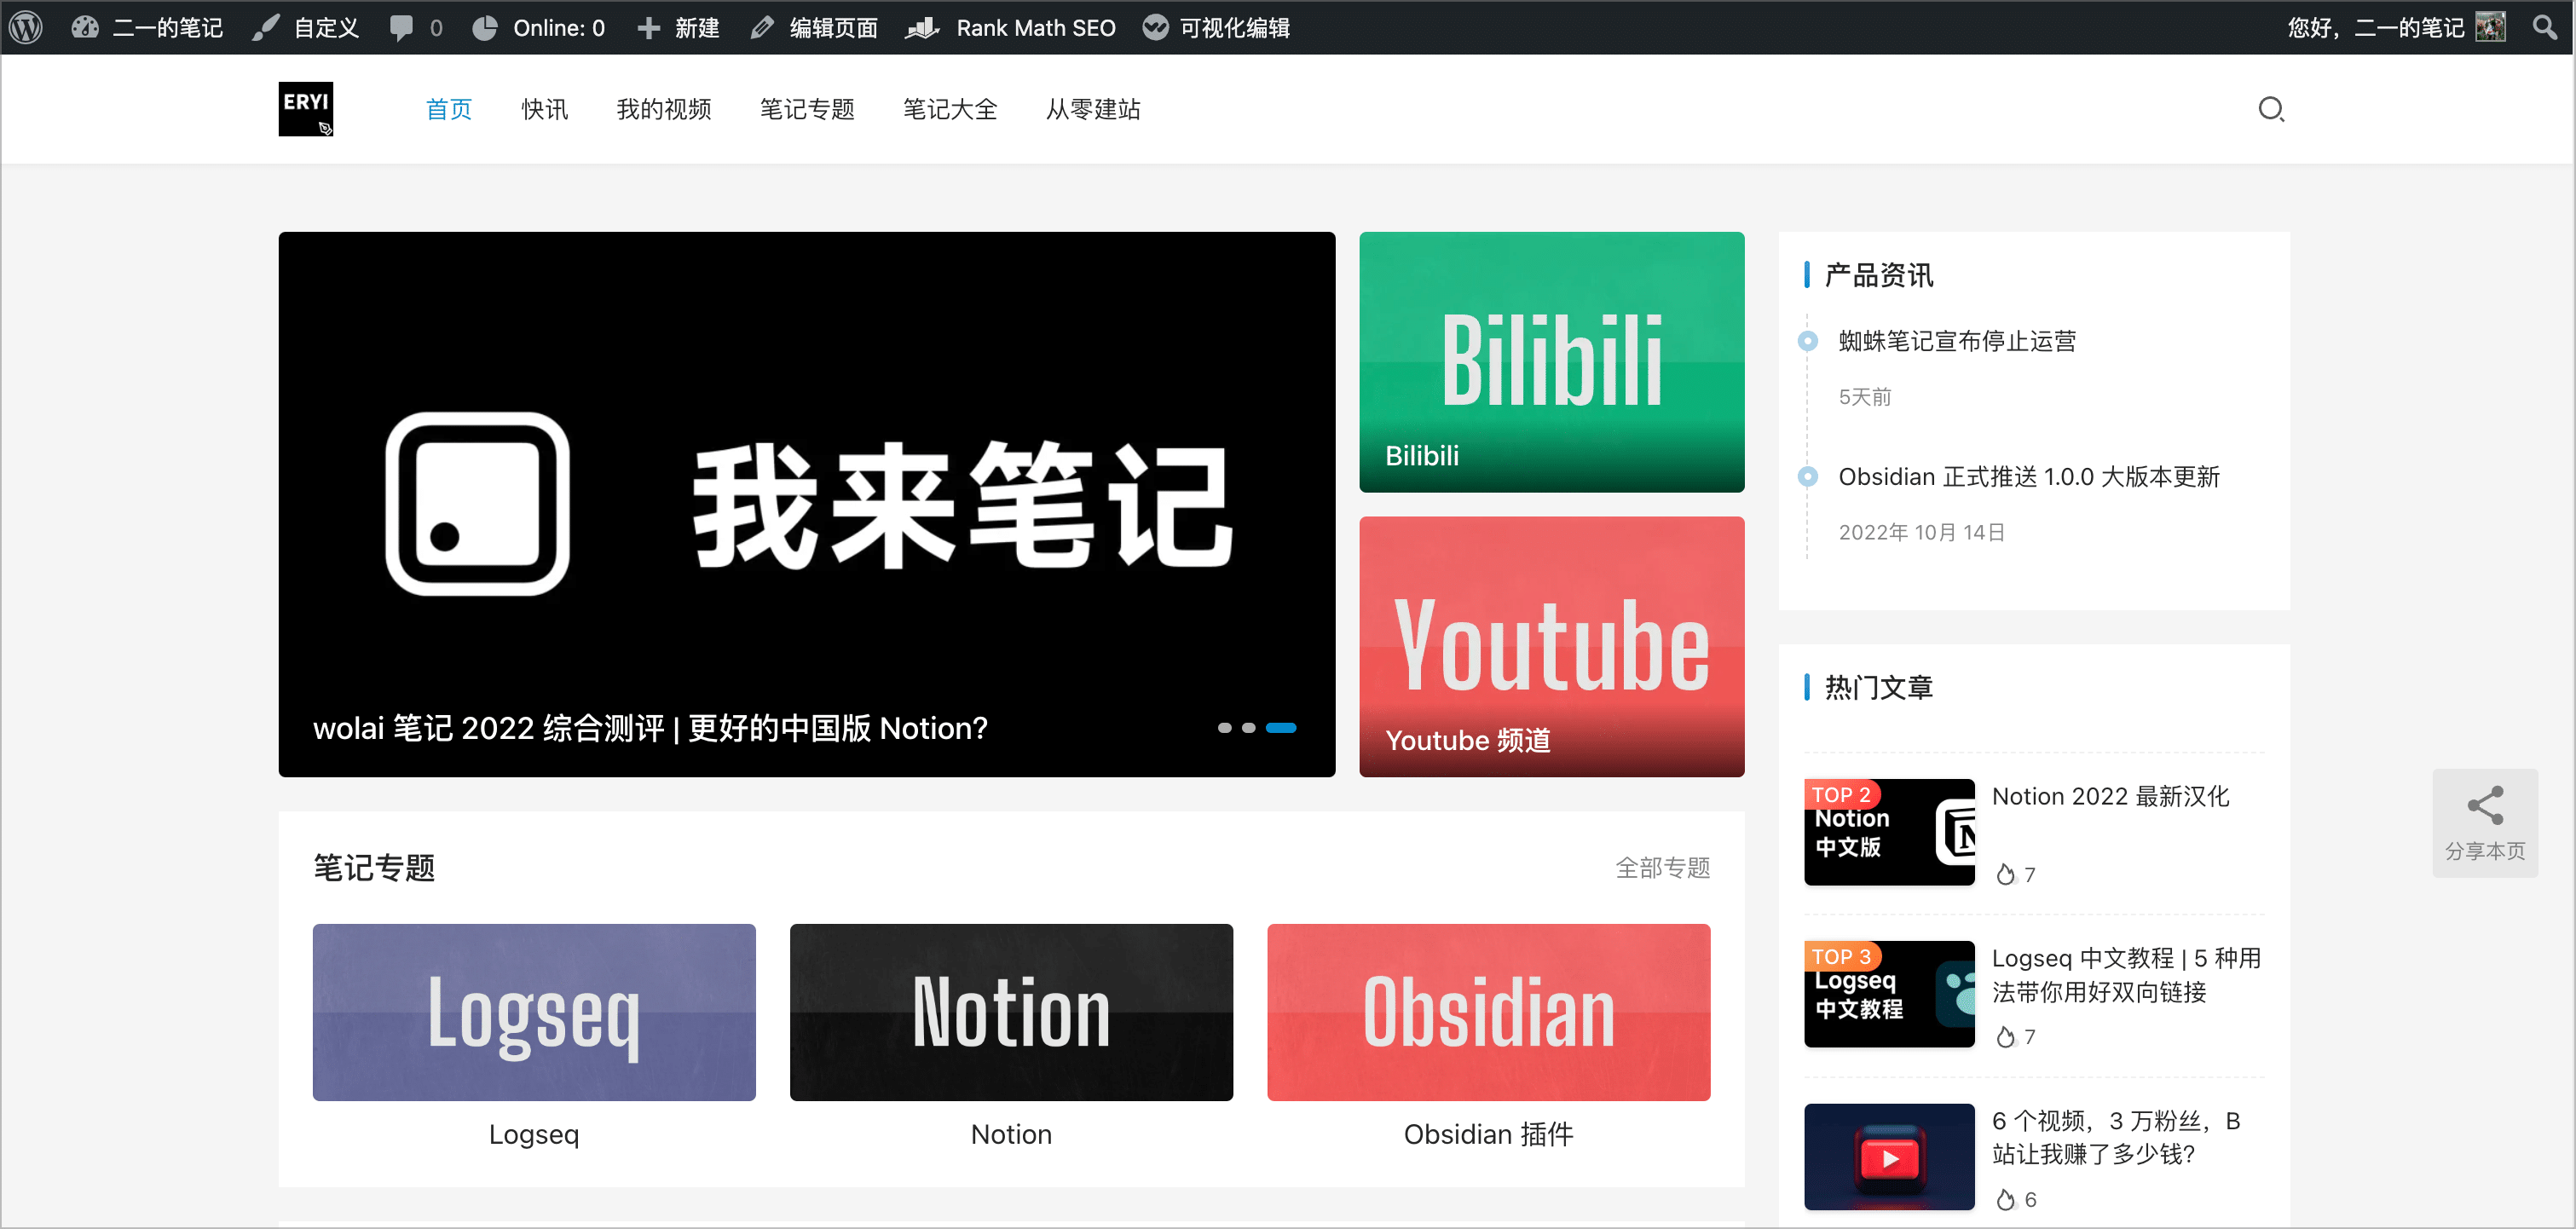Open the Notion topic card
Viewport: 2576px width, 1229px height.
(1011, 1012)
